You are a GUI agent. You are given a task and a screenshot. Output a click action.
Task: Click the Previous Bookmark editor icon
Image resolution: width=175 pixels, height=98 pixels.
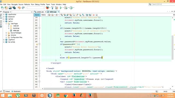pyautogui.click(x=77, y=15)
